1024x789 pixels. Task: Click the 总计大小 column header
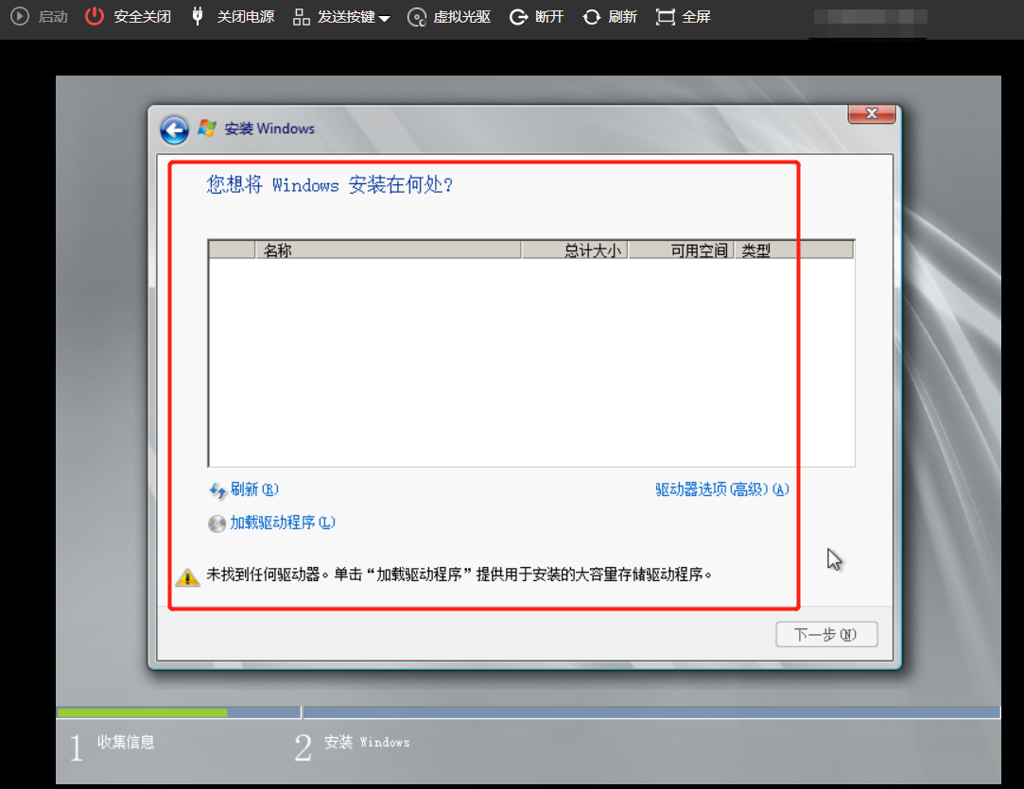pyautogui.click(x=575, y=250)
